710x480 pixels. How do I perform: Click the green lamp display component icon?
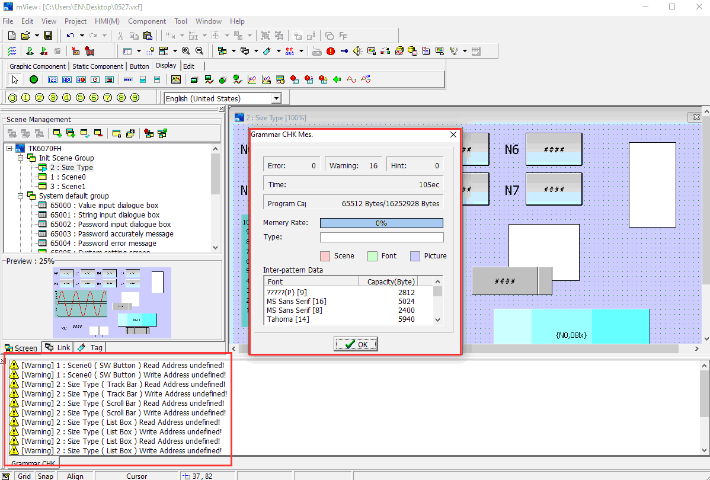34,79
